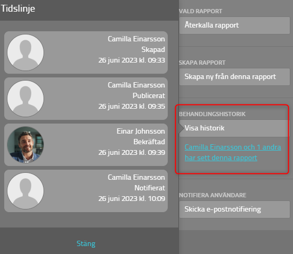The height and width of the screenshot is (254, 293).
Task: Click the timestamp 26 juni 2023 kl. 09:35
Action: click(x=132, y=107)
